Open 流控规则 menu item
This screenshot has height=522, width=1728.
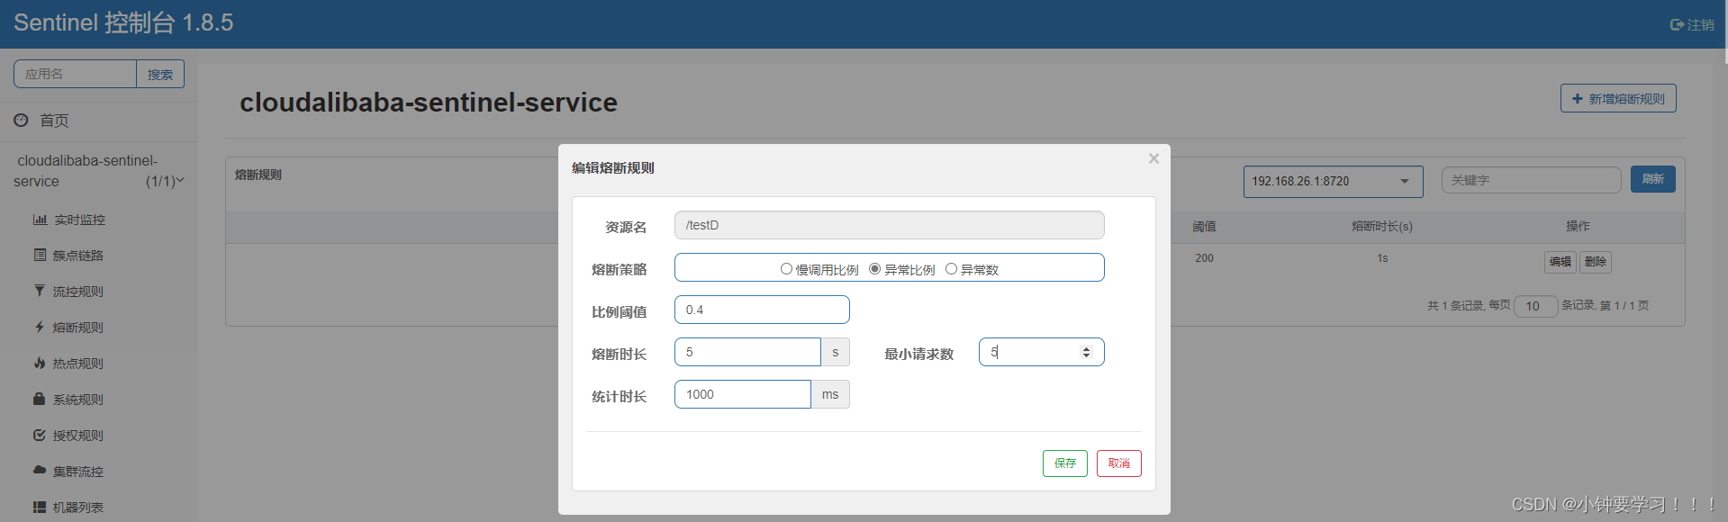coord(78,292)
